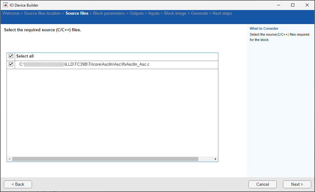Click the right scrollbar arrow

pyautogui.click(x=216, y=159)
